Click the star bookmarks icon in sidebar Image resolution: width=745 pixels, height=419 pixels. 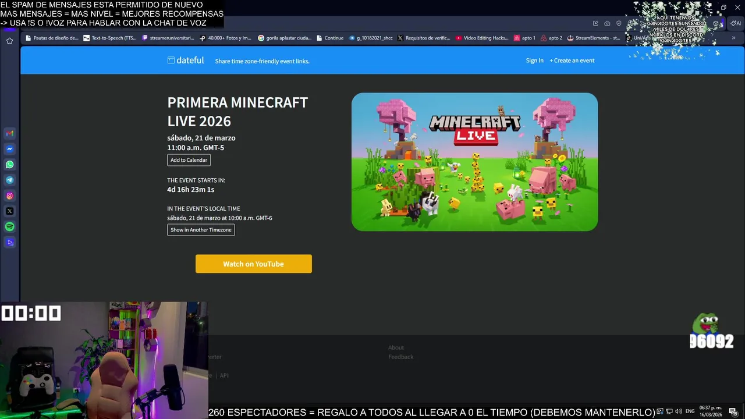10,41
